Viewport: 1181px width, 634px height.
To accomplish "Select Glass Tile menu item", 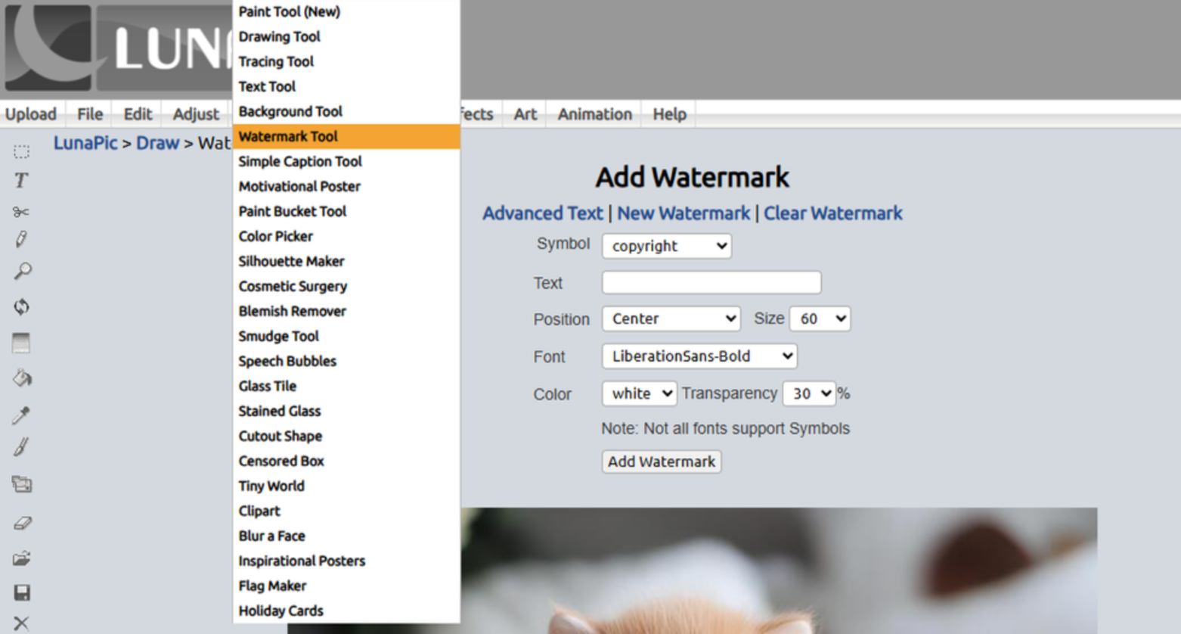I will [346, 387].
